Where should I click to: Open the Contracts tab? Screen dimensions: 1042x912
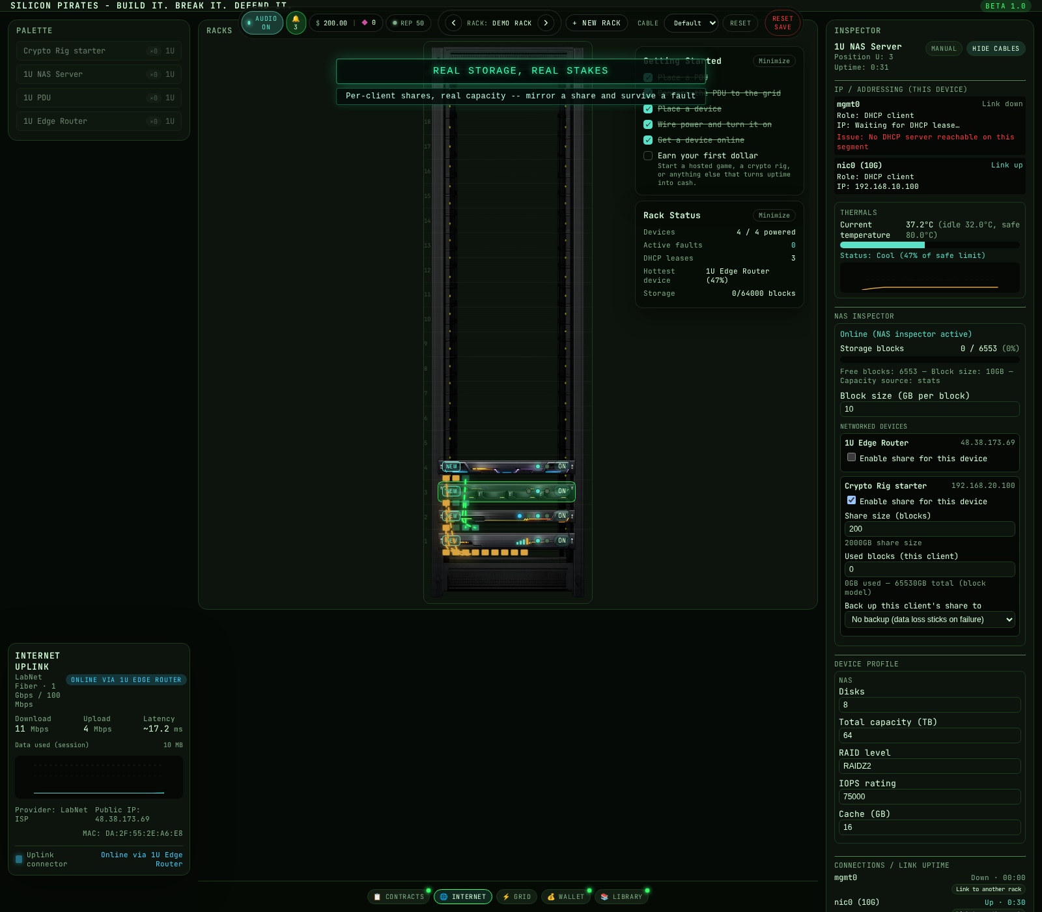tap(399, 897)
